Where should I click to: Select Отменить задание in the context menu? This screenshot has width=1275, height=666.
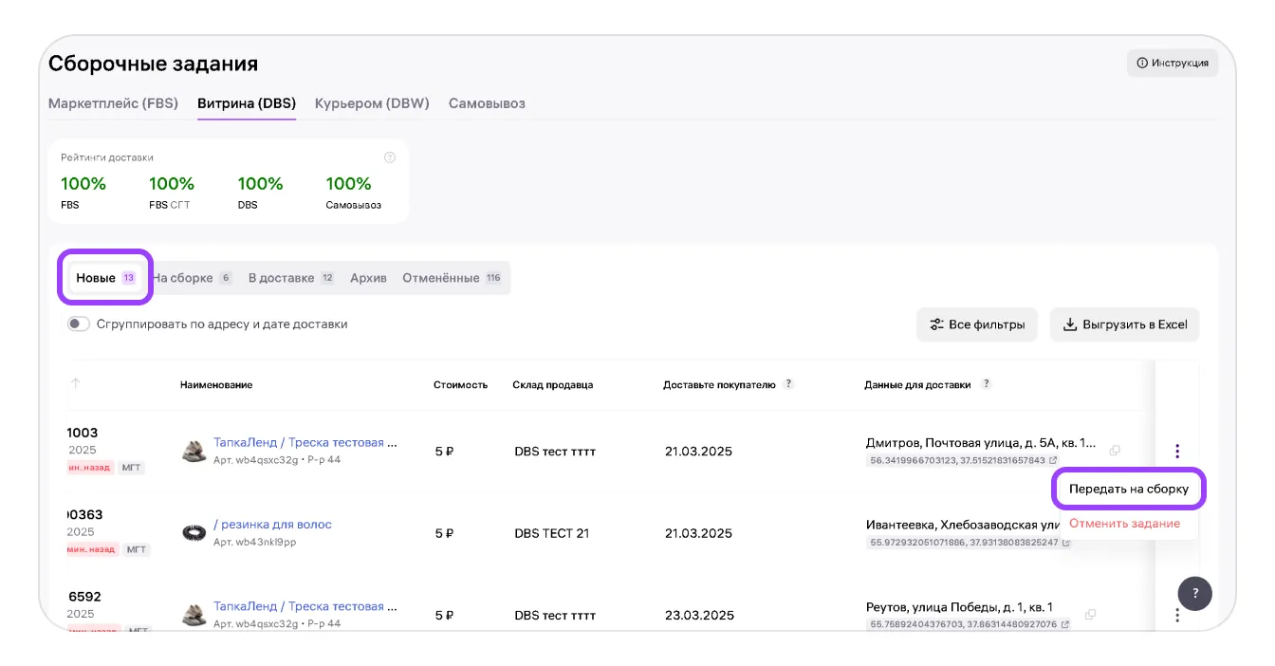pyautogui.click(x=1124, y=524)
